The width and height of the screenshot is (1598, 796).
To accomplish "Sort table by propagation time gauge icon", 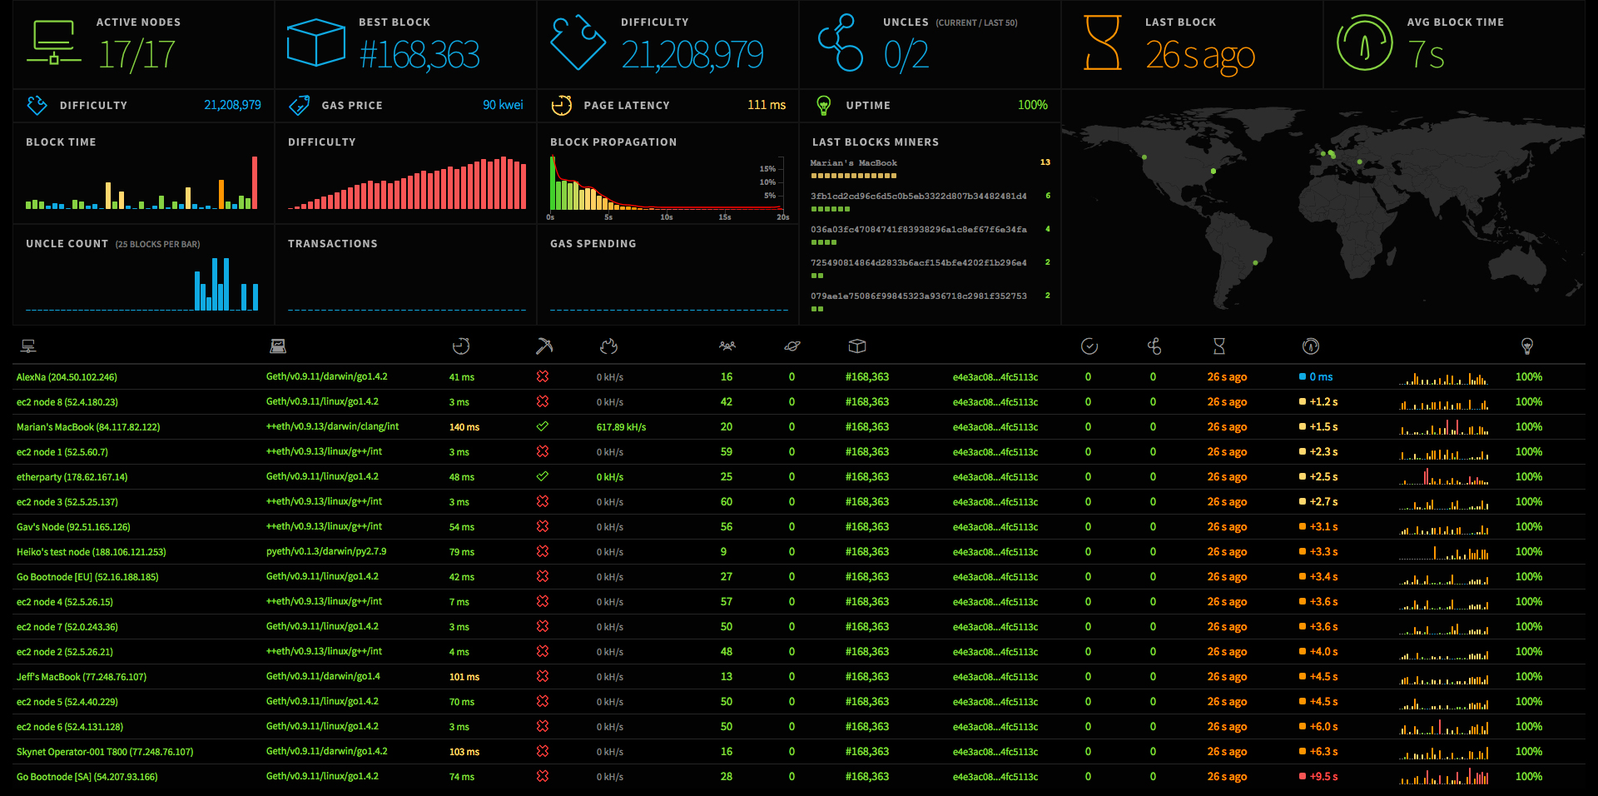I will pyautogui.click(x=1310, y=346).
